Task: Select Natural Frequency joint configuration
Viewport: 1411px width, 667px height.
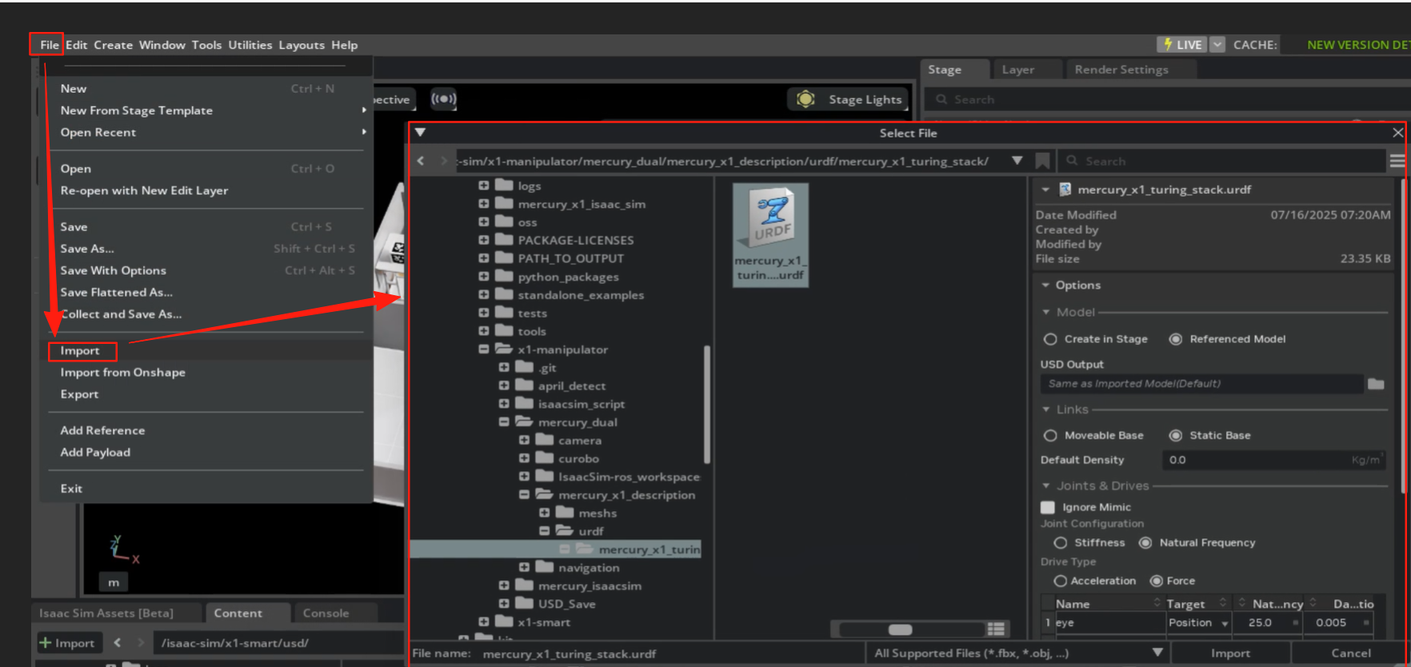Action: pos(1145,542)
